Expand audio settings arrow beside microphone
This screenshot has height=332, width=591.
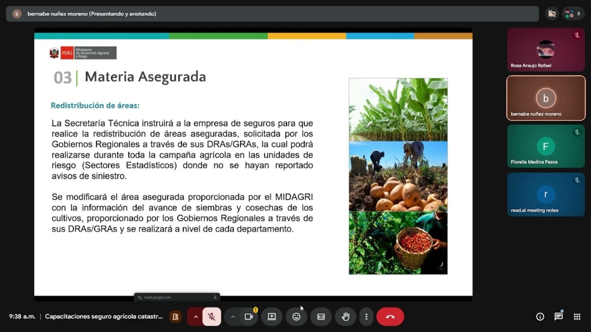point(196,317)
